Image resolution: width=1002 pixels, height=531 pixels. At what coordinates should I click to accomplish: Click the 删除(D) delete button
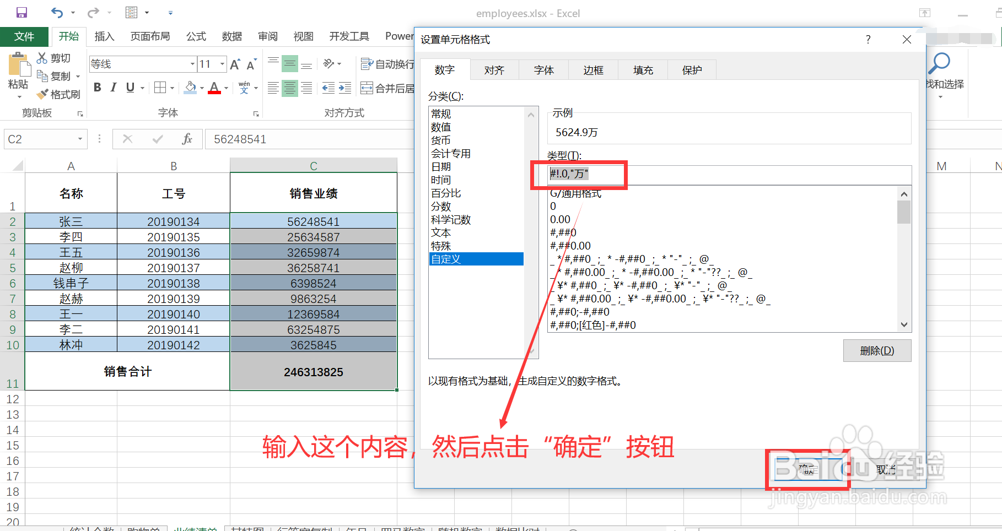877,350
